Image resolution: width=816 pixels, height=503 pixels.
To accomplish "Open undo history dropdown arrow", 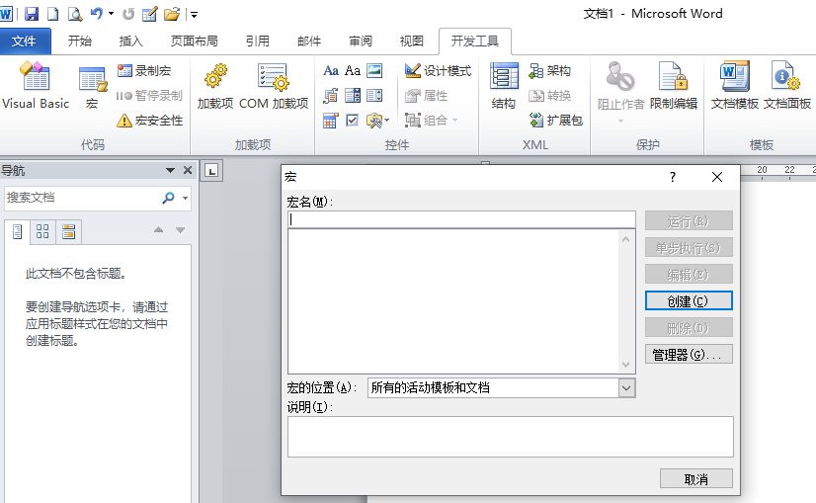I will click(111, 14).
